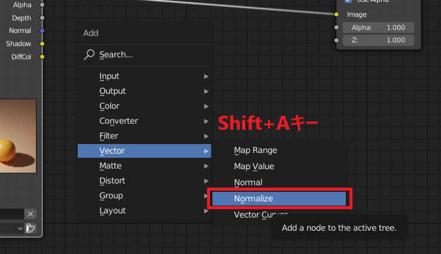Click the Shadow output label

[19, 44]
